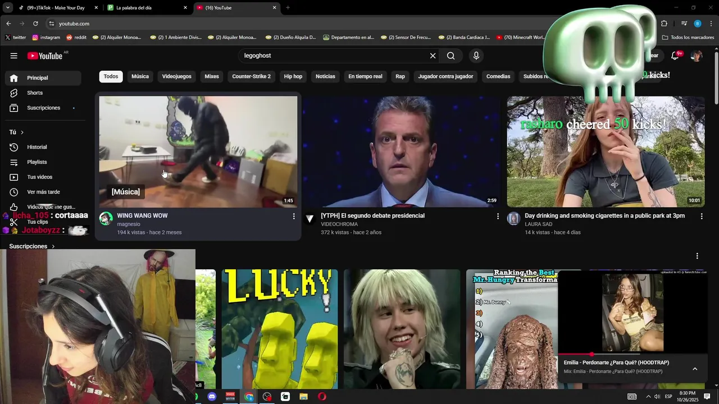Open Chrome three-dot menu
This screenshot has height=404, width=719.
point(712,24)
